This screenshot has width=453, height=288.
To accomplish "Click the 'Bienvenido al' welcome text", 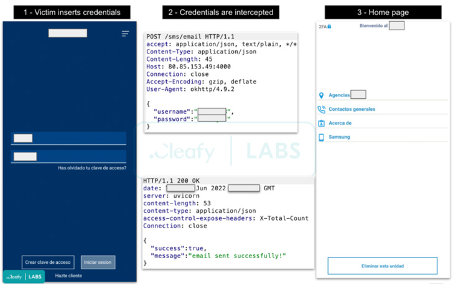I will pyautogui.click(x=373, y=26).
